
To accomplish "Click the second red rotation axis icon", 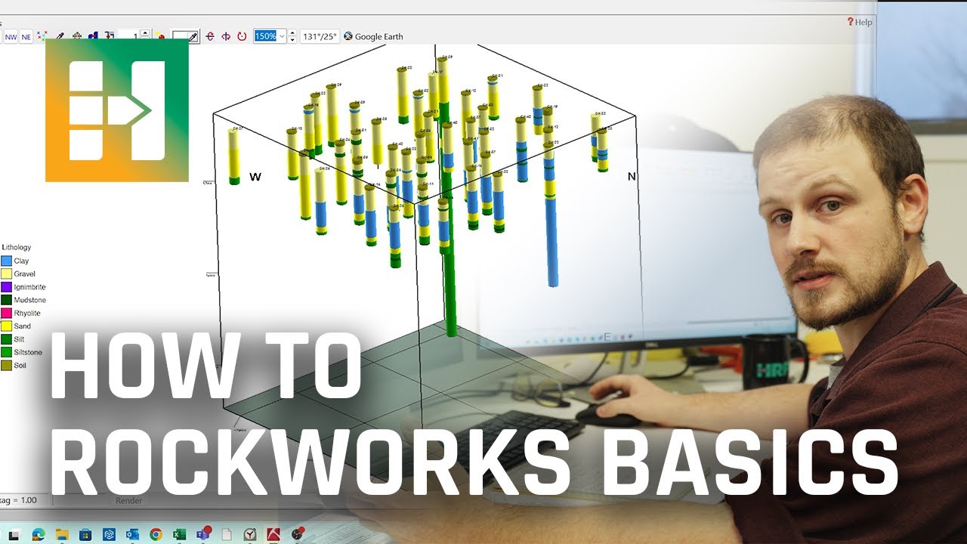I will coord(226,36).
